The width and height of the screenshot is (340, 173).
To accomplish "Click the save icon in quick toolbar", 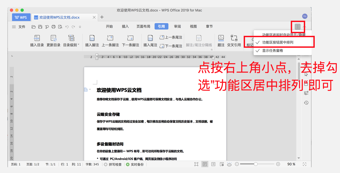I will coord(40,27).
